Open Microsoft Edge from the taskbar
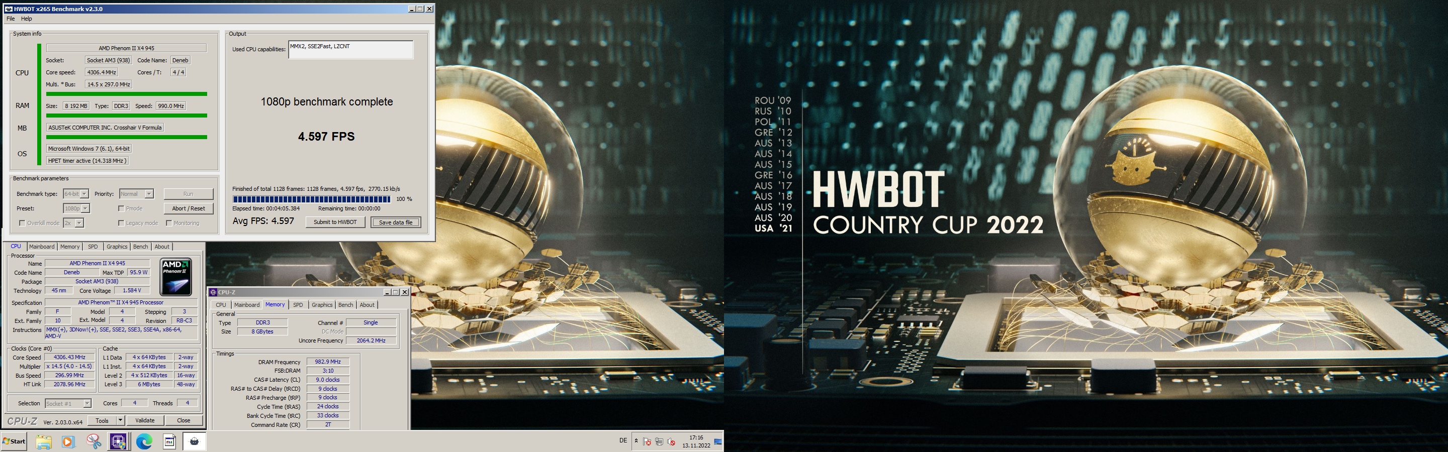The height and width of the screenshot is (452, 1448). click(x=144, y=442)
